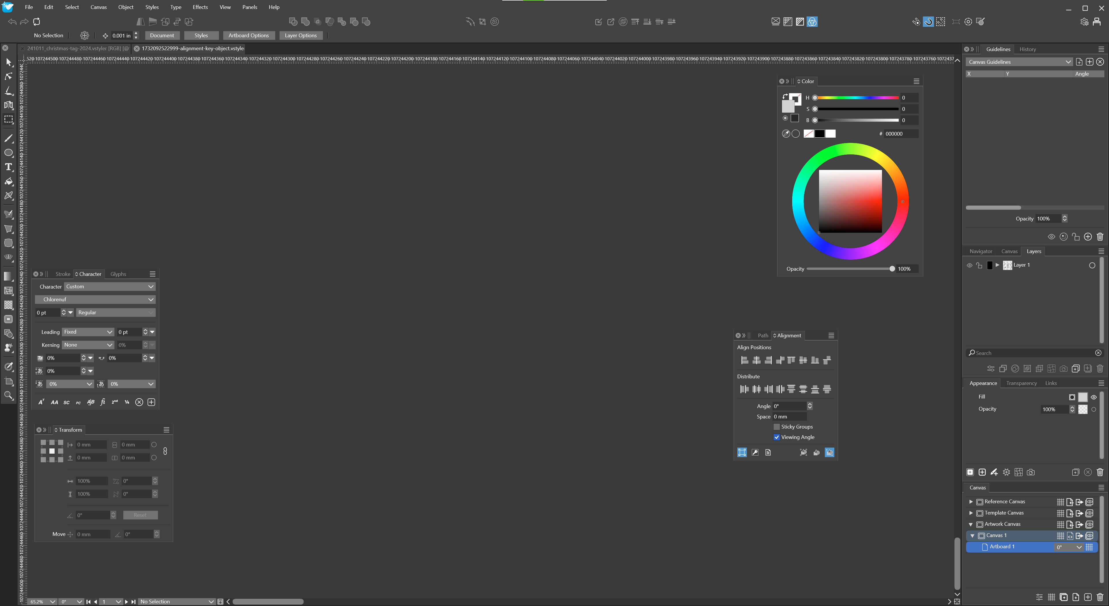Open the Leading Fixed dropdown

pos(88,332)
